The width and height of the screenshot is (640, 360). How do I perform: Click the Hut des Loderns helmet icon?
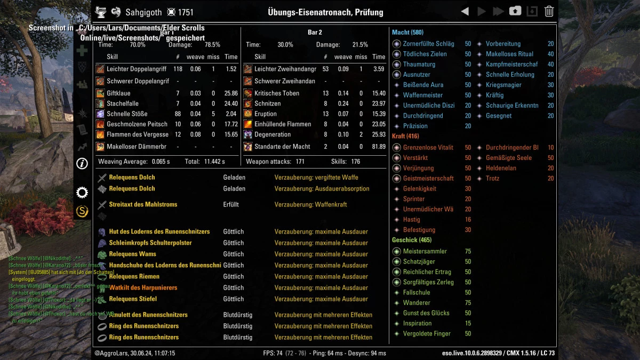pos(102,232)
